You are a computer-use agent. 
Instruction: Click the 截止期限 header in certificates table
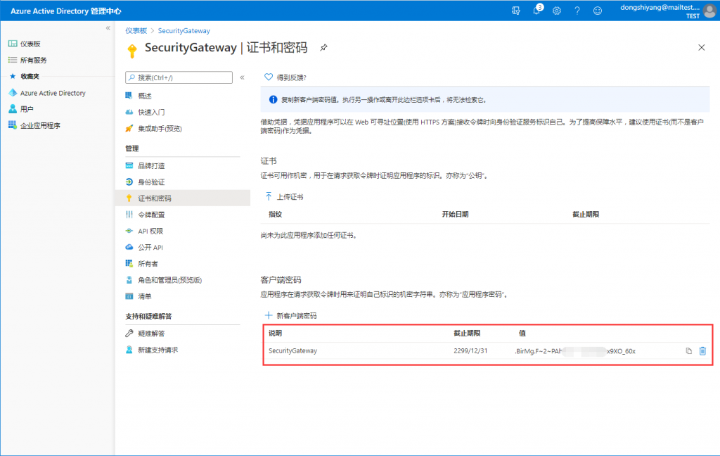click(x=586, y=214)
